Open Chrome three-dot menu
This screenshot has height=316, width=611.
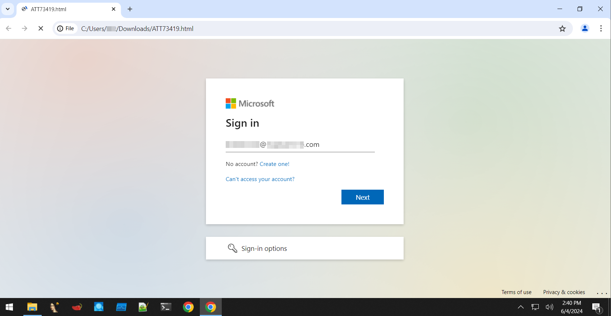click(601, 28)
